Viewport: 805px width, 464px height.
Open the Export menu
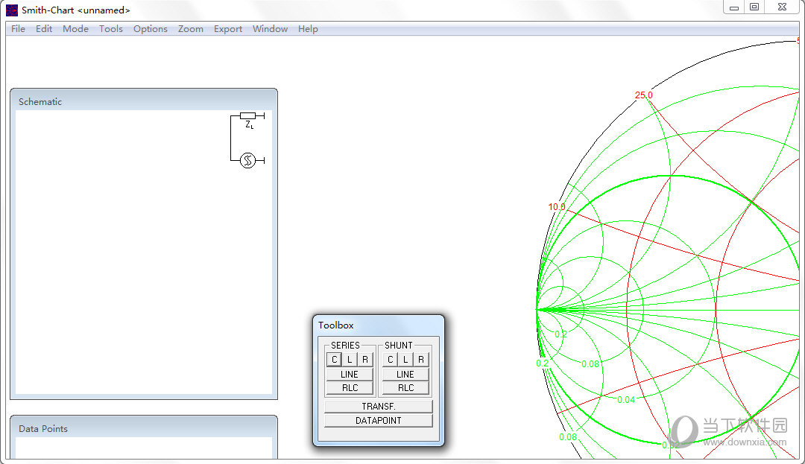pyautogui.click(x=228, y=29)
